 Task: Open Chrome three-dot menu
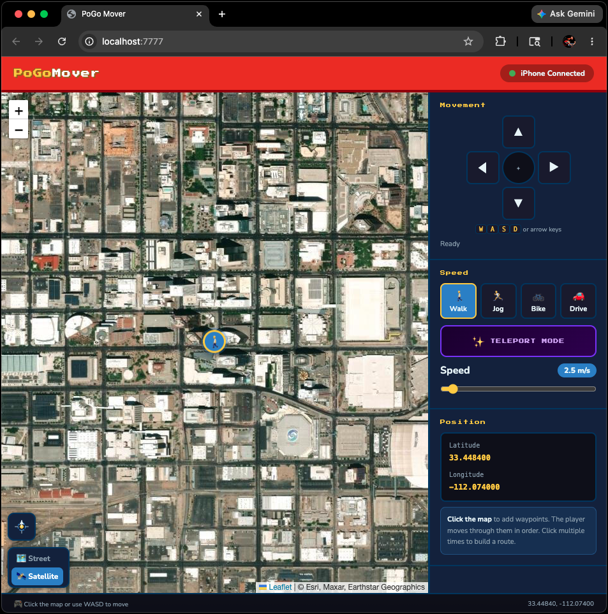pyautogui.click(x=592, y=41)
